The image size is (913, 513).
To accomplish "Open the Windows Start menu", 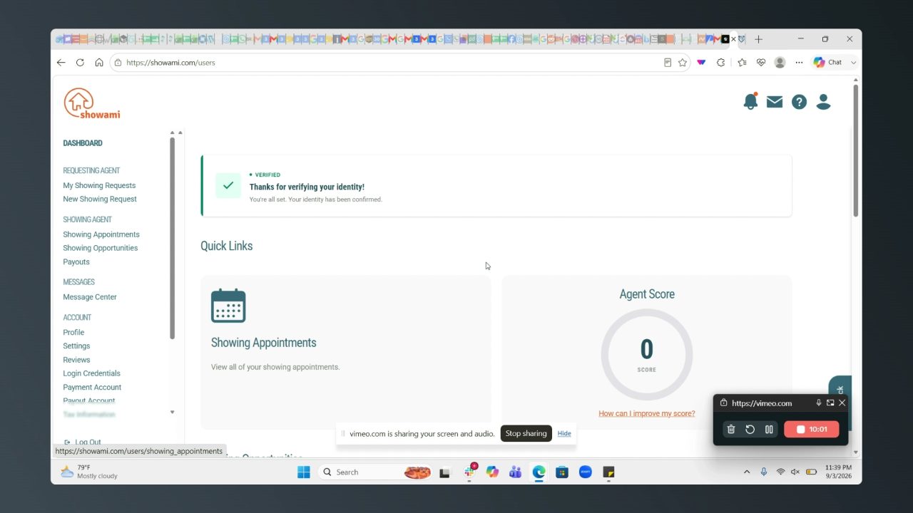I will coord(304,472).
